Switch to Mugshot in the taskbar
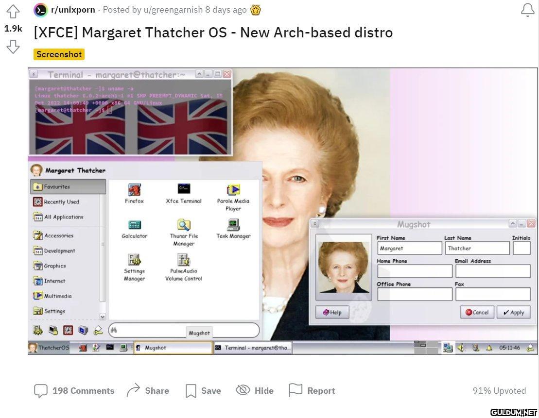The width and height of the screenshot is (539, 418). 173,348
